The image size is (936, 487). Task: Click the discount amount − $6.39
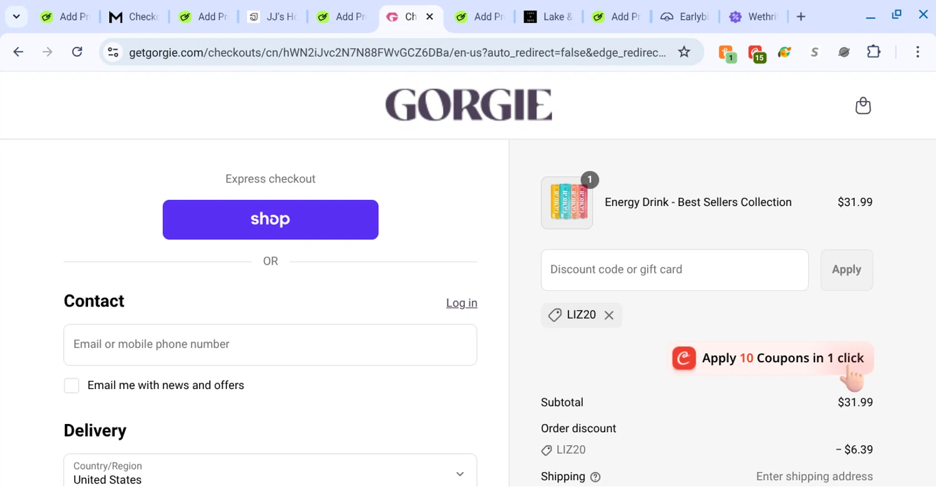[x=854, y=450]
